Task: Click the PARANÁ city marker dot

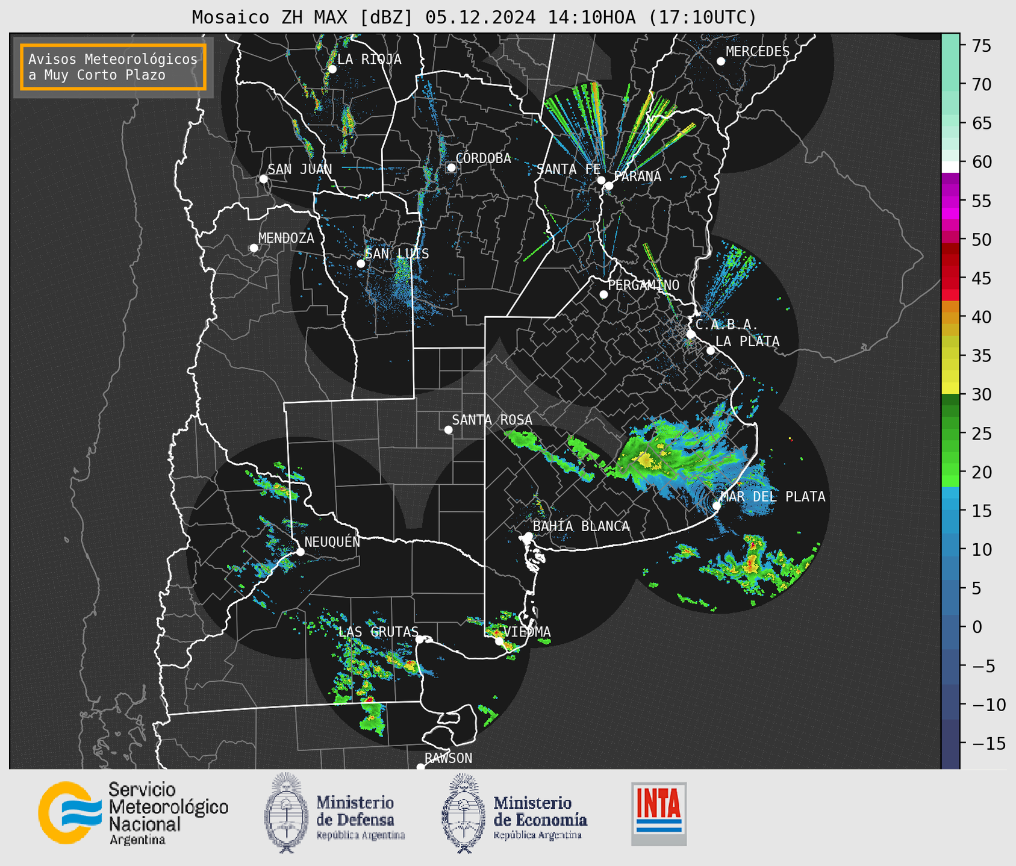Action: [x=609, y=185]
